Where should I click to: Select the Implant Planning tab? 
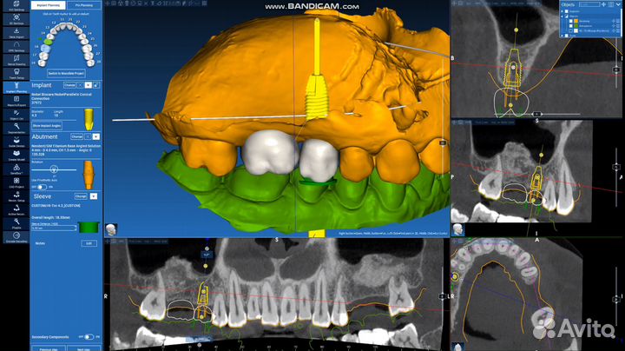pos(46,4)
